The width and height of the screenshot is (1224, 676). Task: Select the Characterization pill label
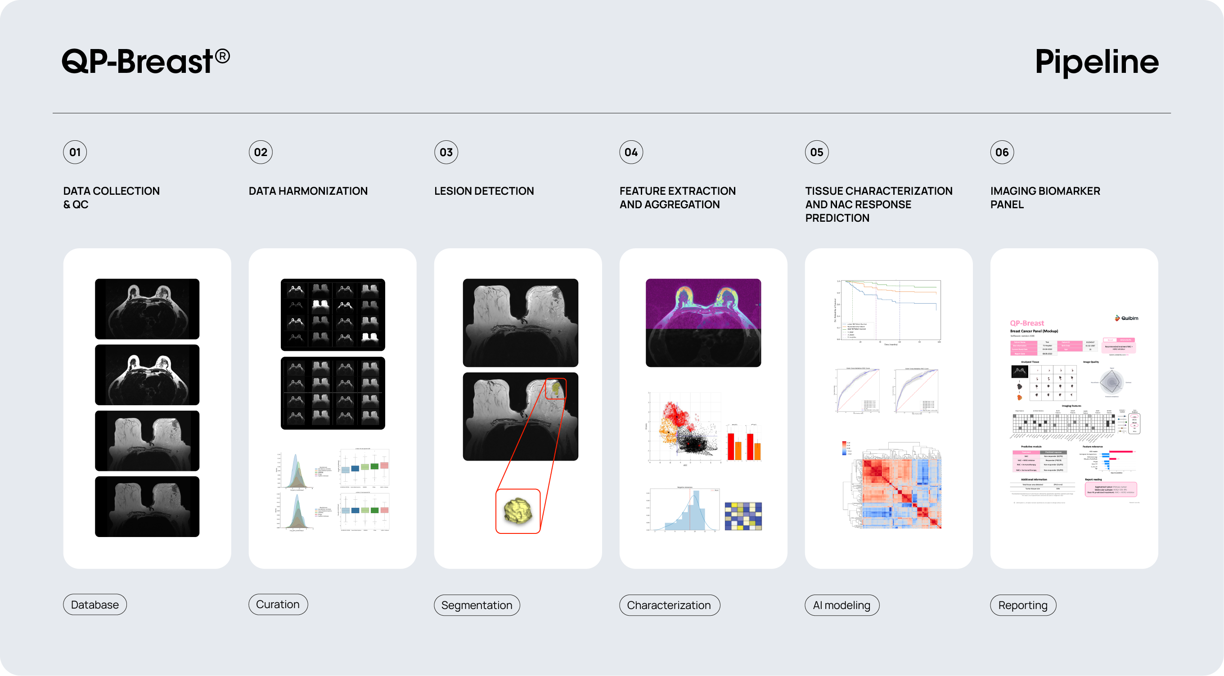point(669,605)
